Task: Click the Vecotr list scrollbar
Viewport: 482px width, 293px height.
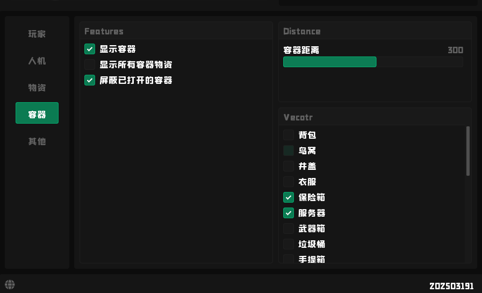Action: click(468, 151)
